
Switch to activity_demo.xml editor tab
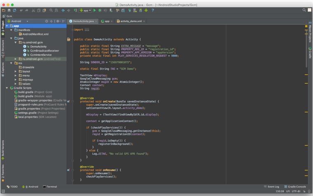click(x=130, y=21)
